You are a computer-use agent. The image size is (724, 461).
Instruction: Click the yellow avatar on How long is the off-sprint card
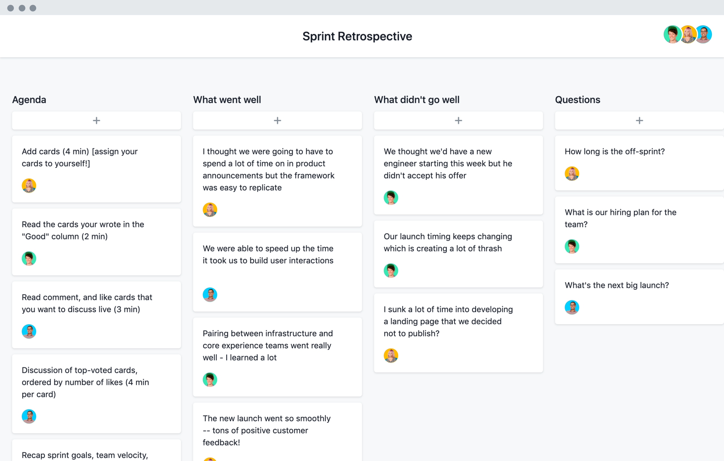point(572,174)
